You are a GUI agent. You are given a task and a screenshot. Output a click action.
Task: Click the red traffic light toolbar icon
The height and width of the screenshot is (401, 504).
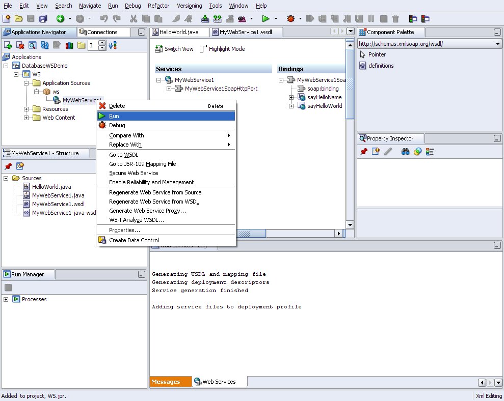425,19
